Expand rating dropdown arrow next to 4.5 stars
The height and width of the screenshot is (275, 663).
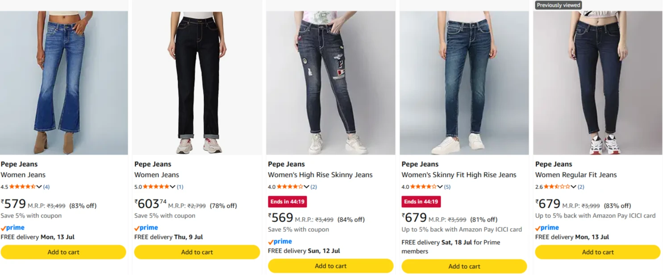pyautogui.click(x=39, y=187)
